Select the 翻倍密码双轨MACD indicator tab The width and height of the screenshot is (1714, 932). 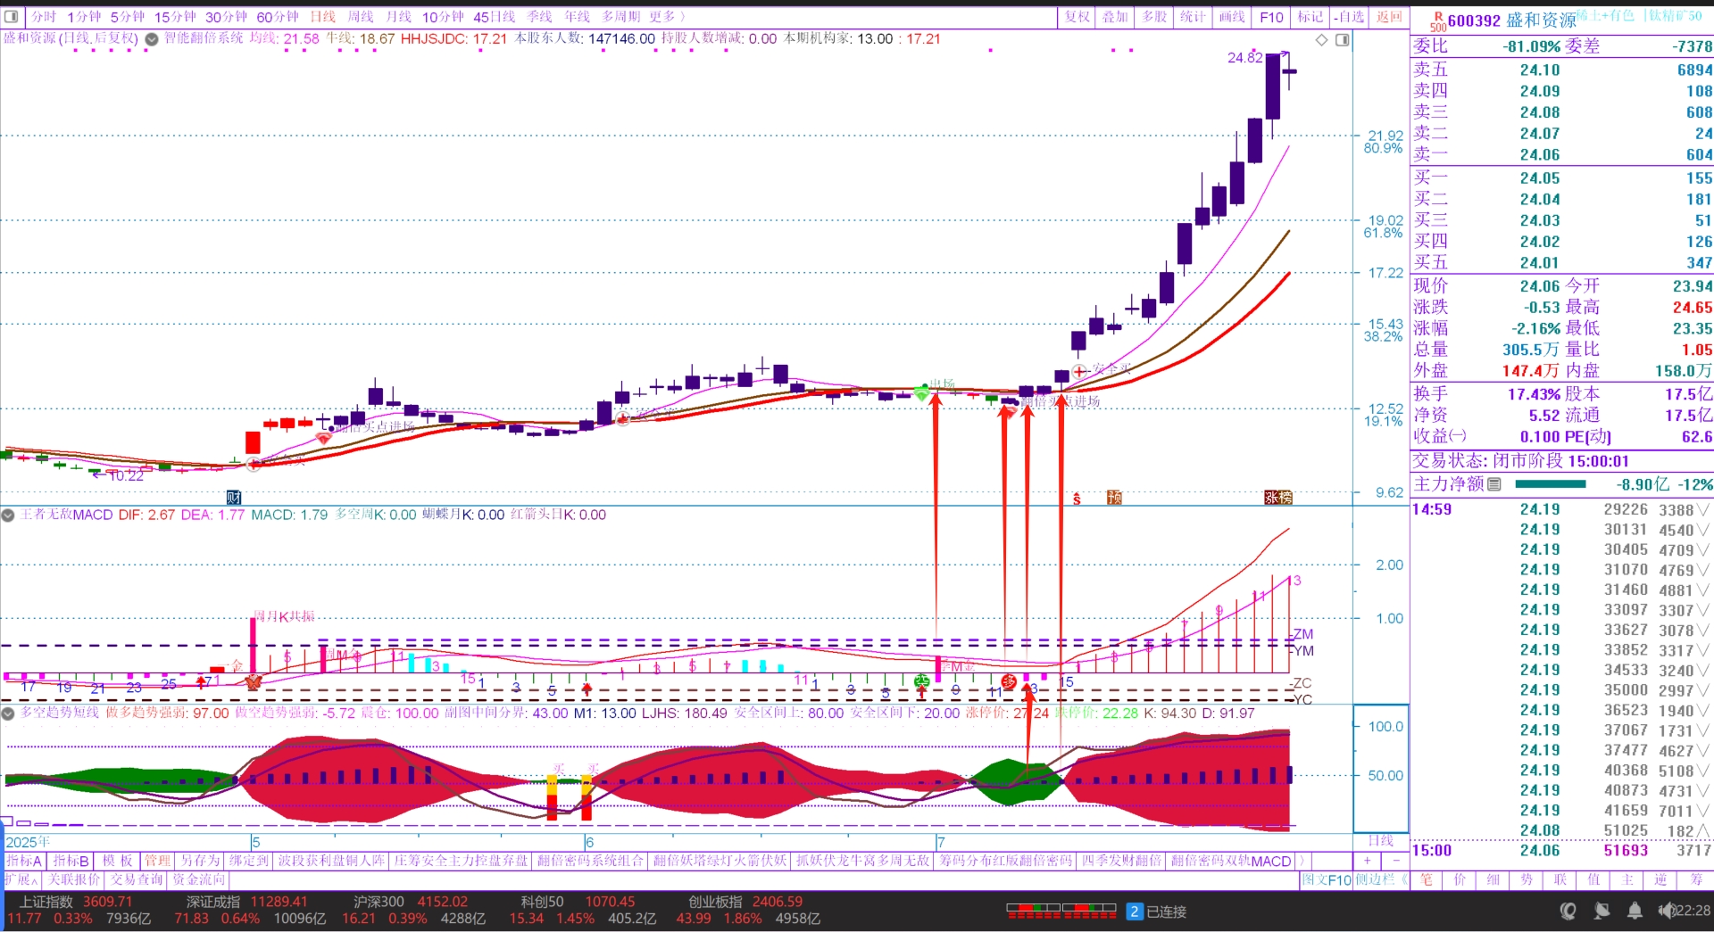(1231, 861)
